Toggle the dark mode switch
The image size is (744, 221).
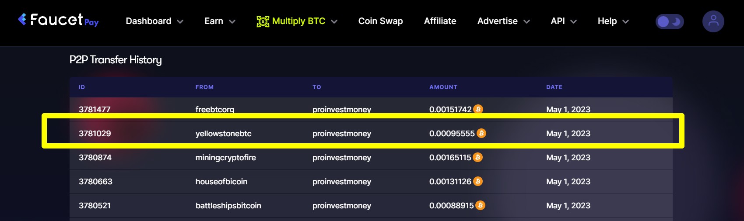[x=670, y=21]
